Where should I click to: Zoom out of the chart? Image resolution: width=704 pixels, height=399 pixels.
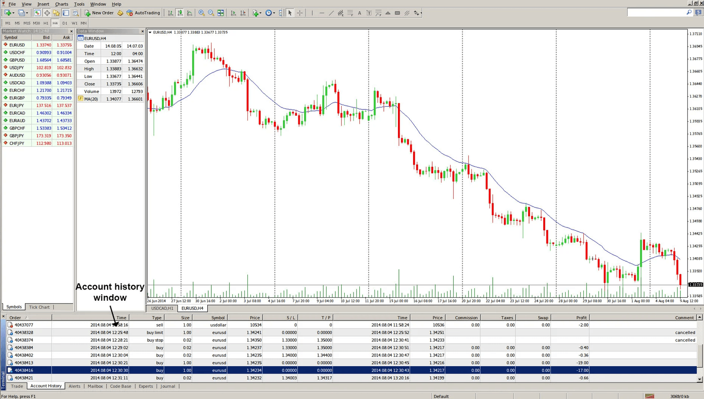tap(211, 13)
